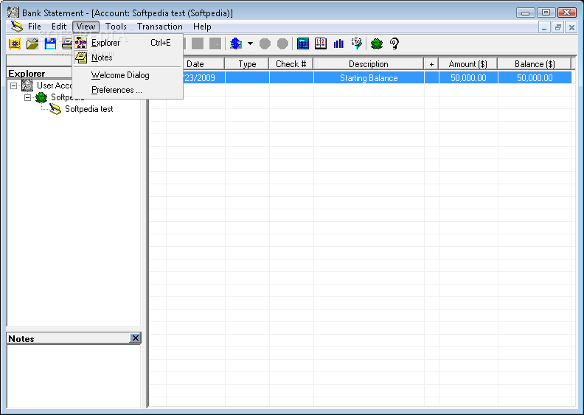Click the 50,000.00 Balance cell
Viewport: 584px width, 415px height.
[x=535, y=78]
